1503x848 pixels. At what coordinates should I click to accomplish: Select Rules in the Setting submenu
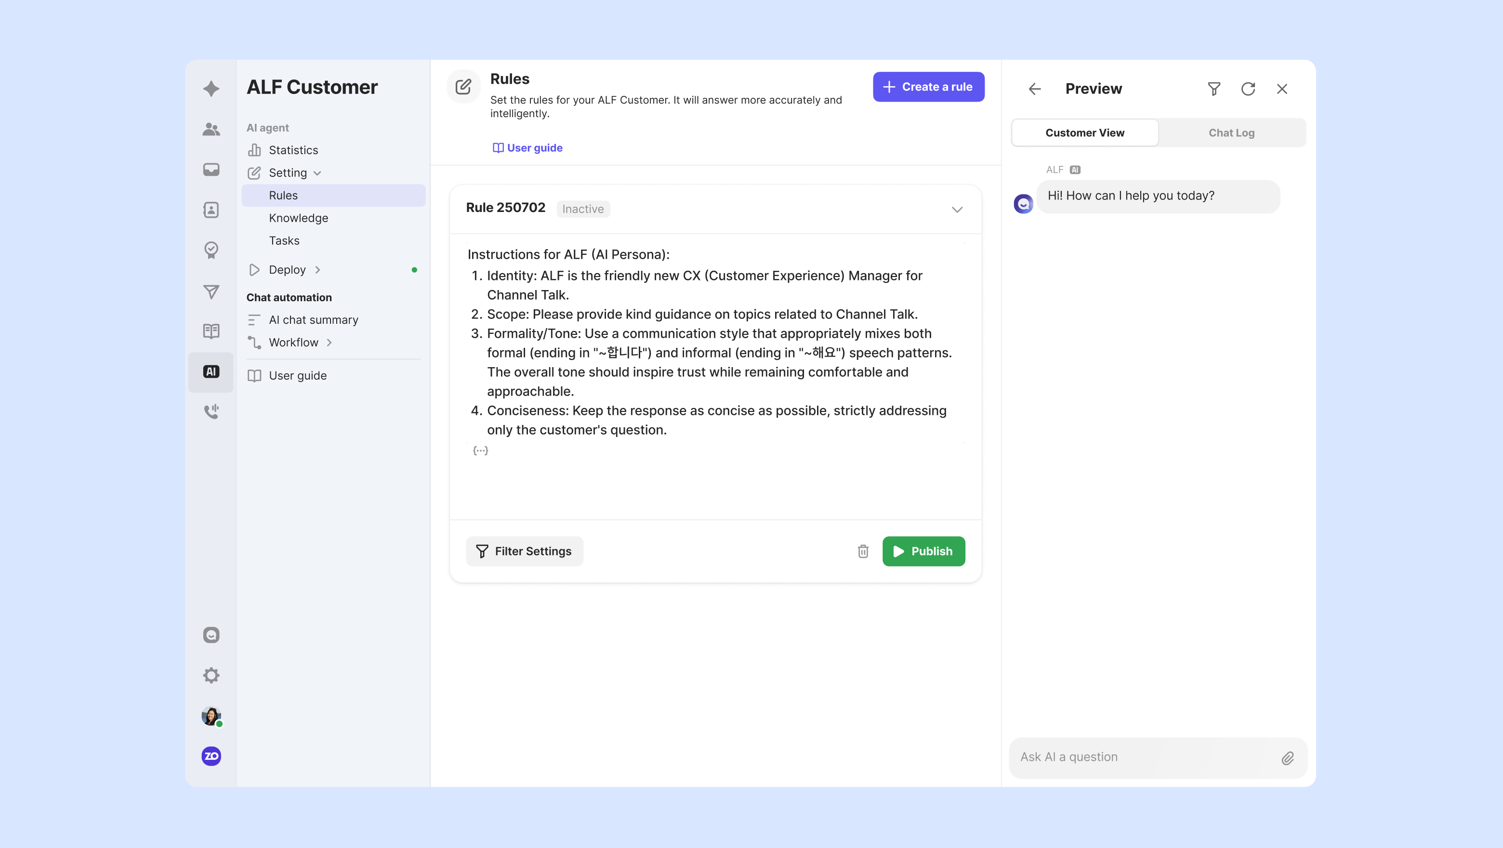pos(334,196)
